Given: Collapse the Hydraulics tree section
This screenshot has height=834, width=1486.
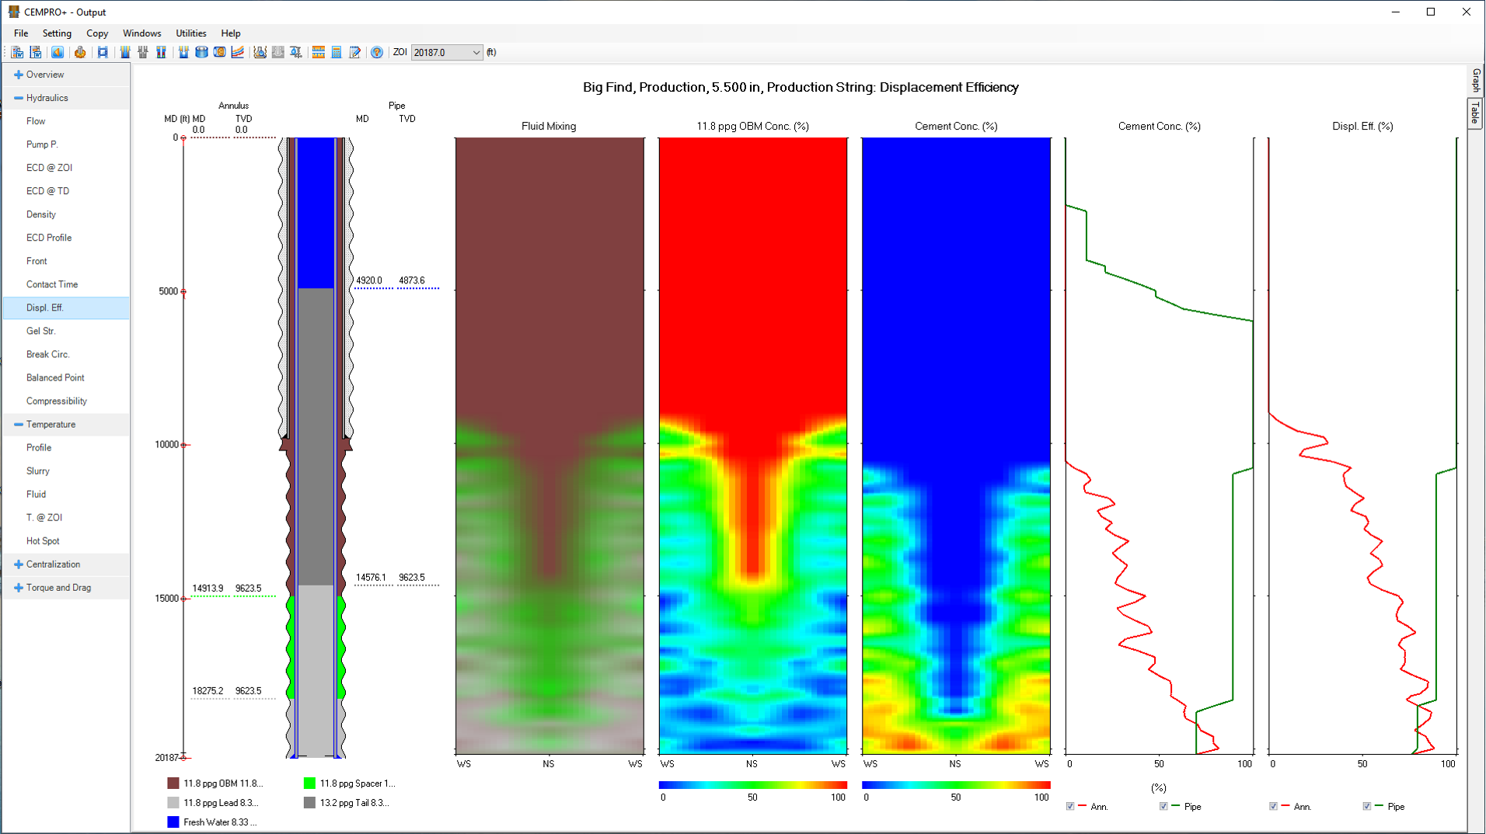Looking at the screenshot, I should tap(18, 98).
